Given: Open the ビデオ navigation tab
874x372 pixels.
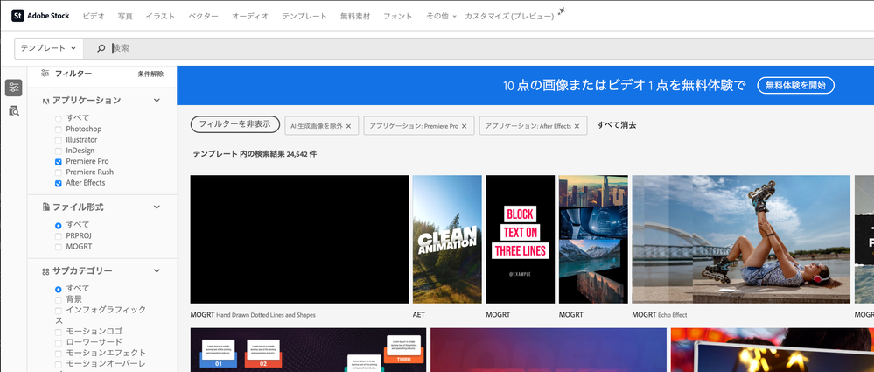Looking at the screenshot, I should click(x=94, y=16).
